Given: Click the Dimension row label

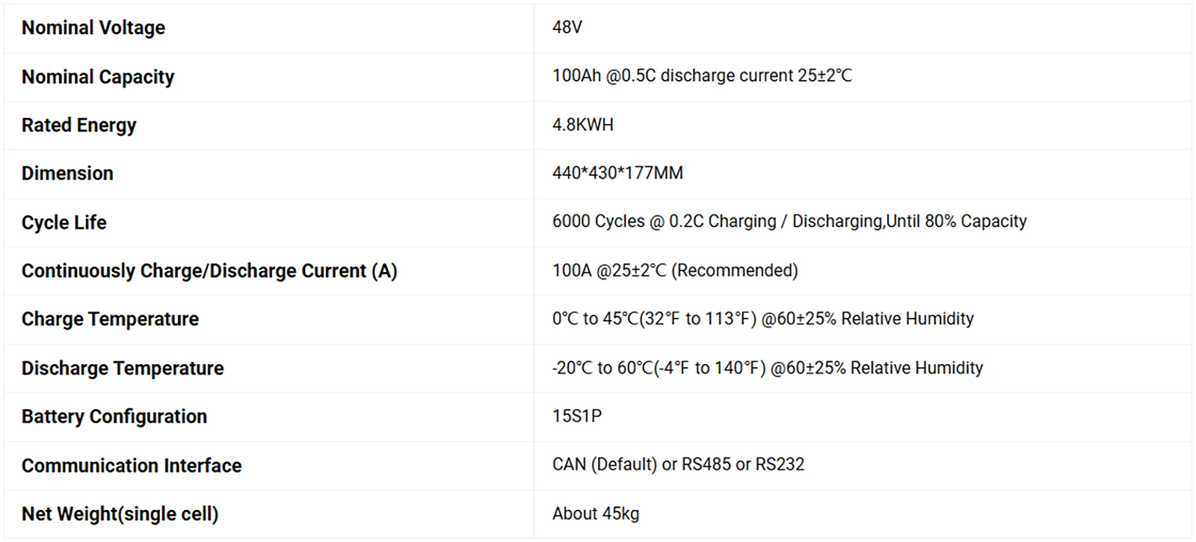Looking at the screenshot, I should click(x=67, y=173).
